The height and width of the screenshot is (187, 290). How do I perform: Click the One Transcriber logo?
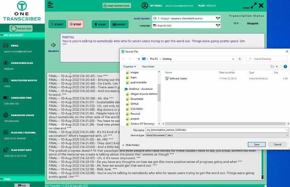coord(22,11)
